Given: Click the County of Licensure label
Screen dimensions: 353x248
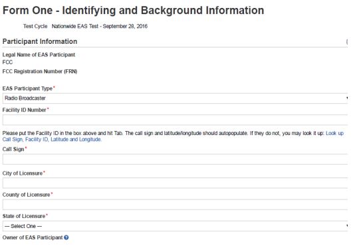Looking at the screenshot, I should 27,195.
